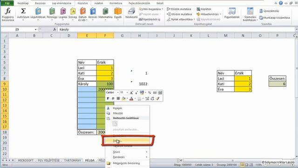The height and width of the screenshot is (168, 298).
Task: Open the borders button in mini toolbar
Action: [139, 98]
